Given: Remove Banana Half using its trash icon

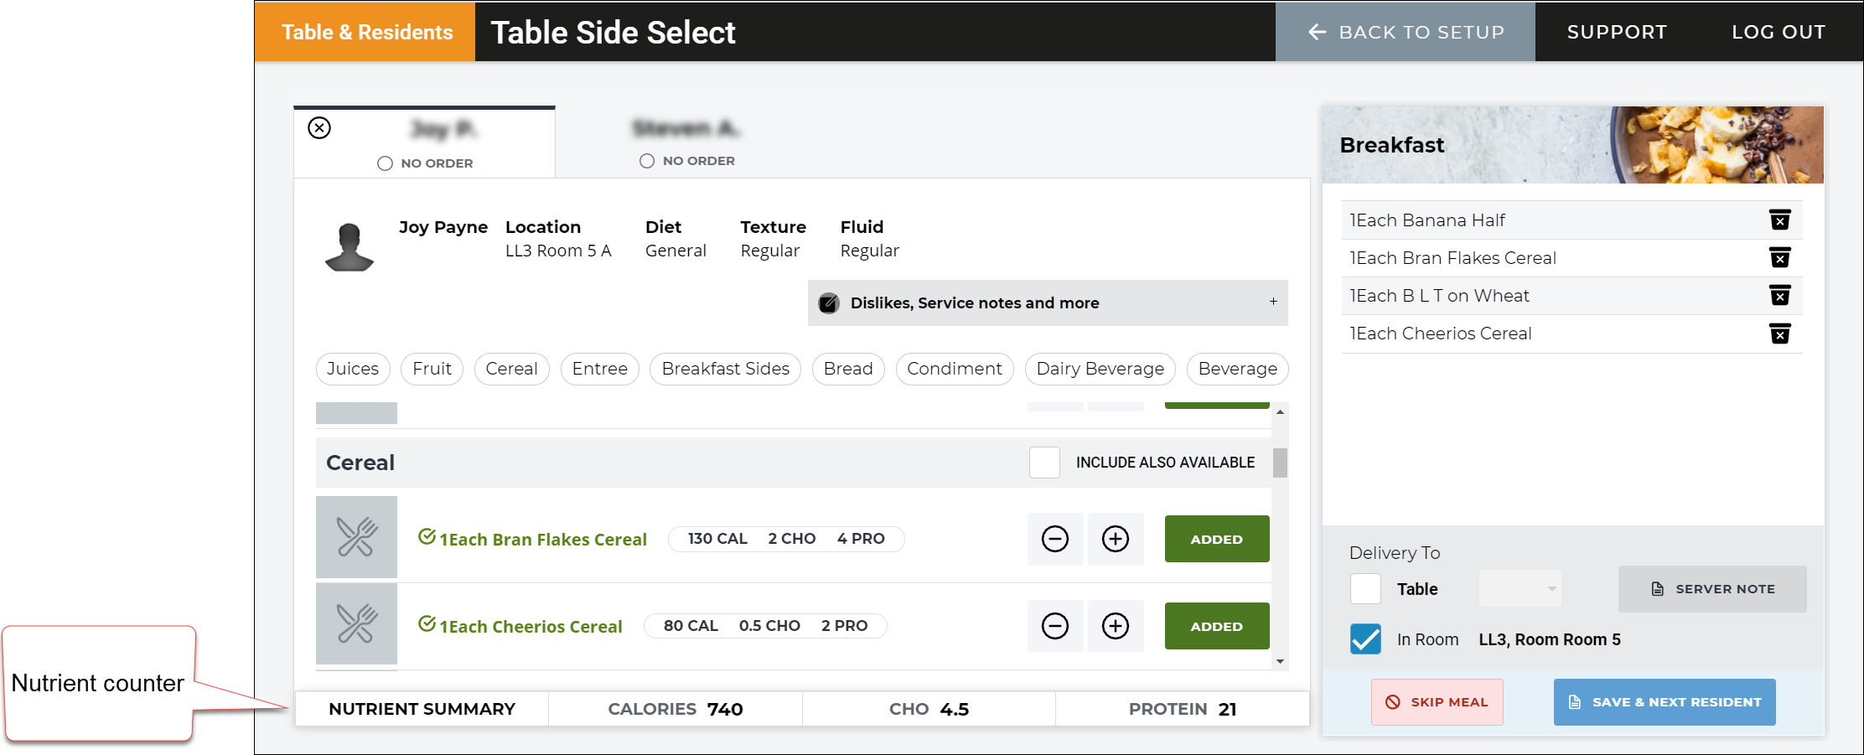Looking at the screenshot, I should coord(1781,220).
